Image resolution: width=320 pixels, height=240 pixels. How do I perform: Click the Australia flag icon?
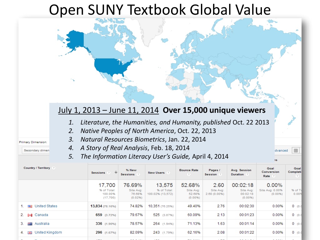30,224
